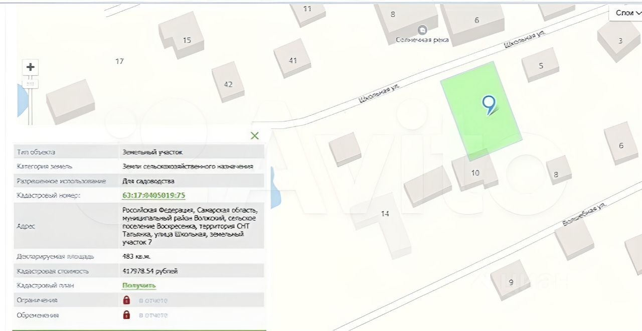Click the blue map pin marker
Image resolution: width=642 pixels, height=331 pixels.
489,105
